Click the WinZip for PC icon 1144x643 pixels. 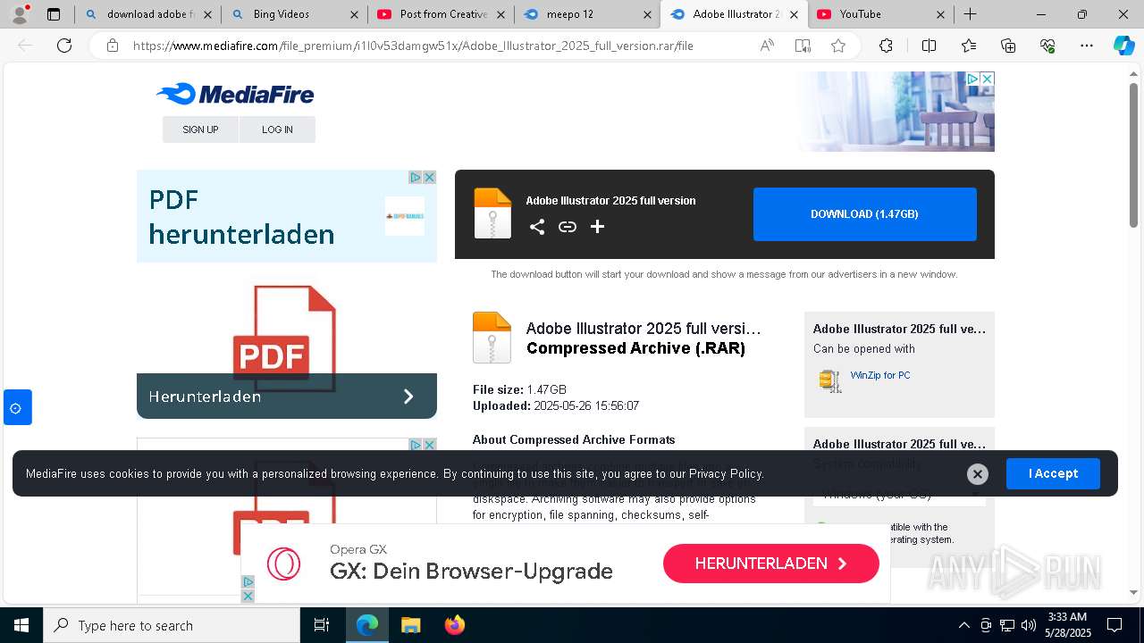[x=830, y=380]
